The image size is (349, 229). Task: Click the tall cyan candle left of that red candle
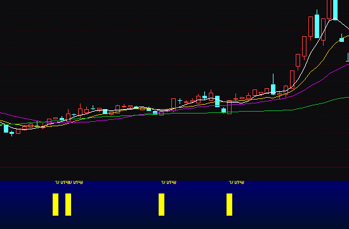coord(217,101)
